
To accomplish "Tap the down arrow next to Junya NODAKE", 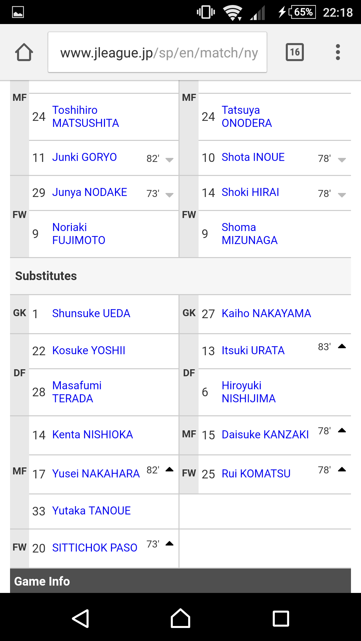I will point(169,195).
